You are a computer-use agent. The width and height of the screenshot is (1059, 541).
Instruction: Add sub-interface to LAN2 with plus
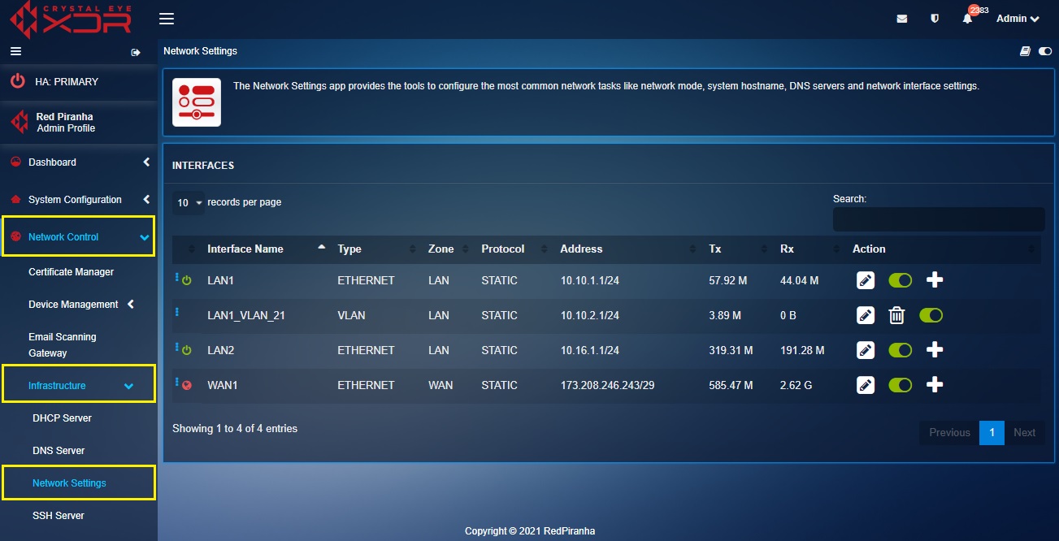pos(935,350)
